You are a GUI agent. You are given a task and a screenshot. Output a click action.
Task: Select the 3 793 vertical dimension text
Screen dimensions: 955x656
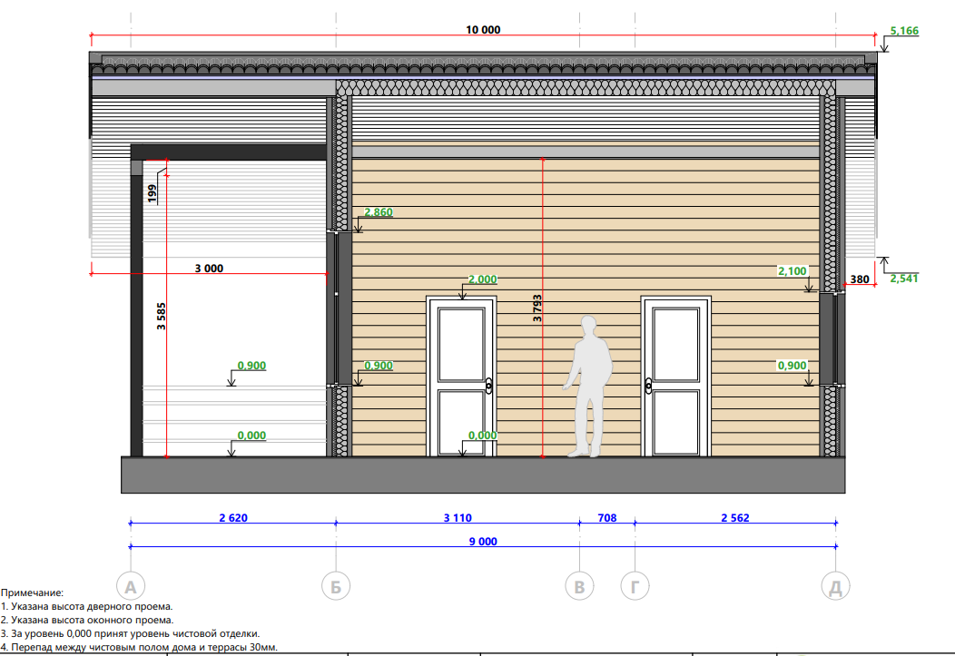click(537, 309)
